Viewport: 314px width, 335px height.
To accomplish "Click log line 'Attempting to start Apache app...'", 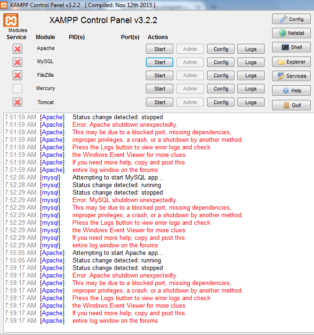I will 118,253.
